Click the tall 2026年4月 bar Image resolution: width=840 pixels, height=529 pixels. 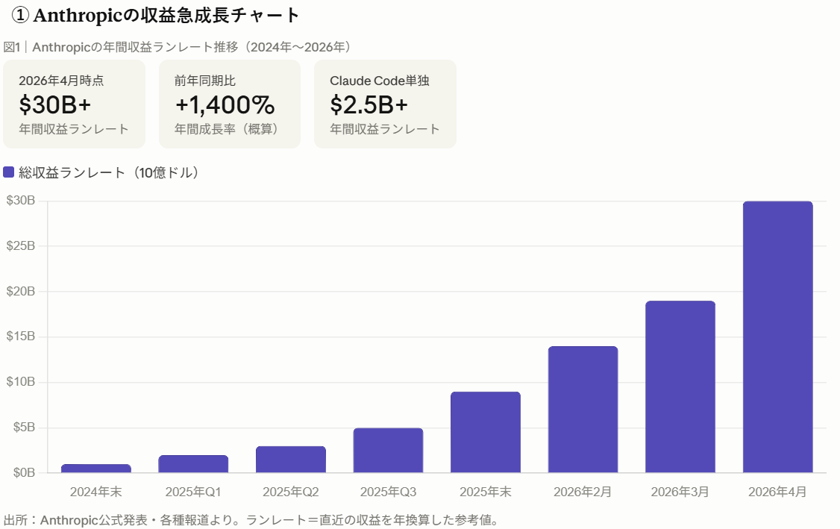click(777, 337)
